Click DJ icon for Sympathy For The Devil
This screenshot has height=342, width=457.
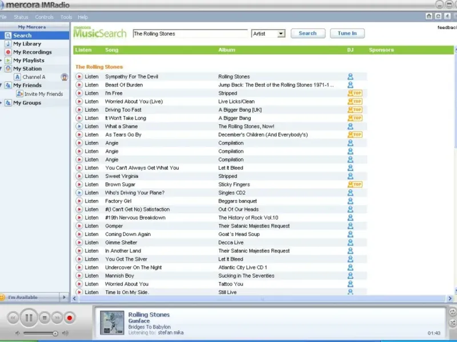[350, 76]
